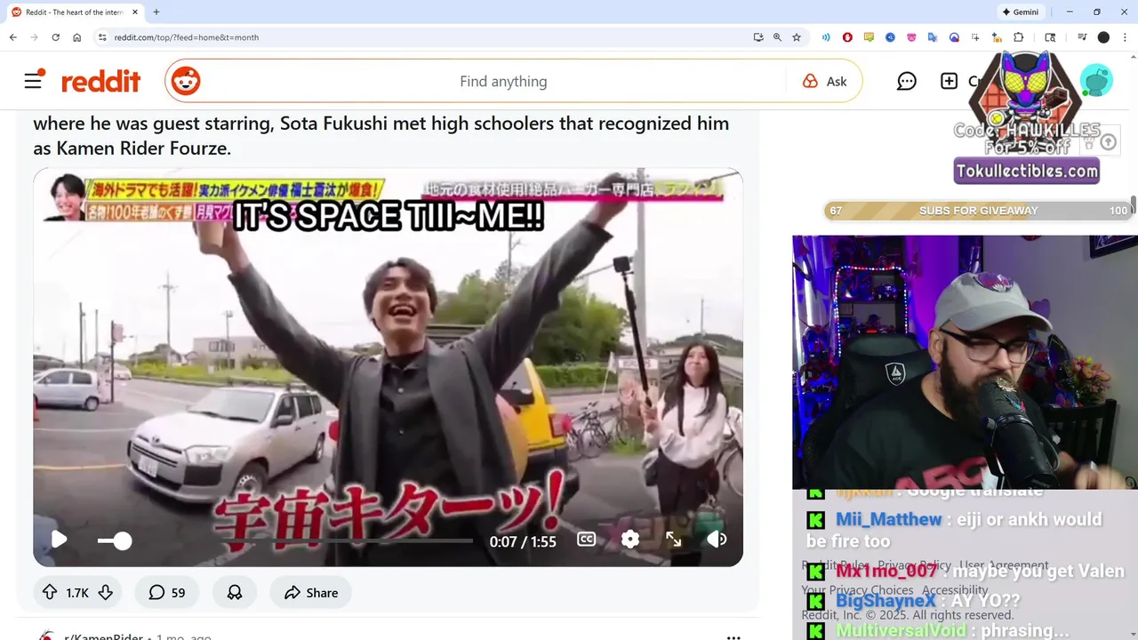Image resolution: width=1138 pixels, height=640 pixels.
Task: Install app icon in the address bar
Action: coord(758,37)
